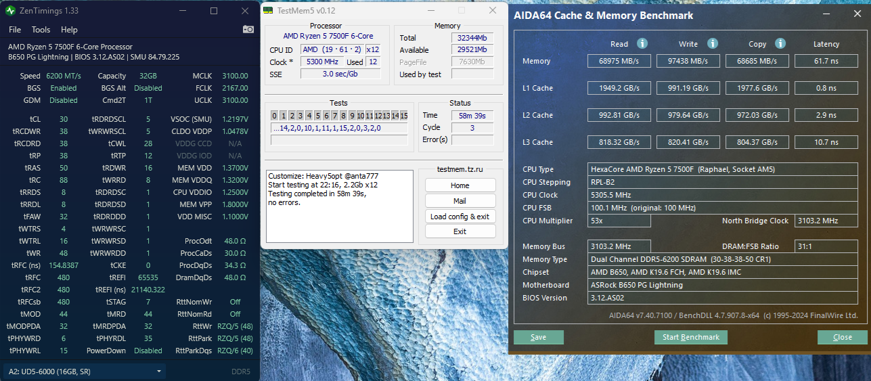
Task: Click L2 Cache Latency 2.9 ns value
Action: pos(826,115)
